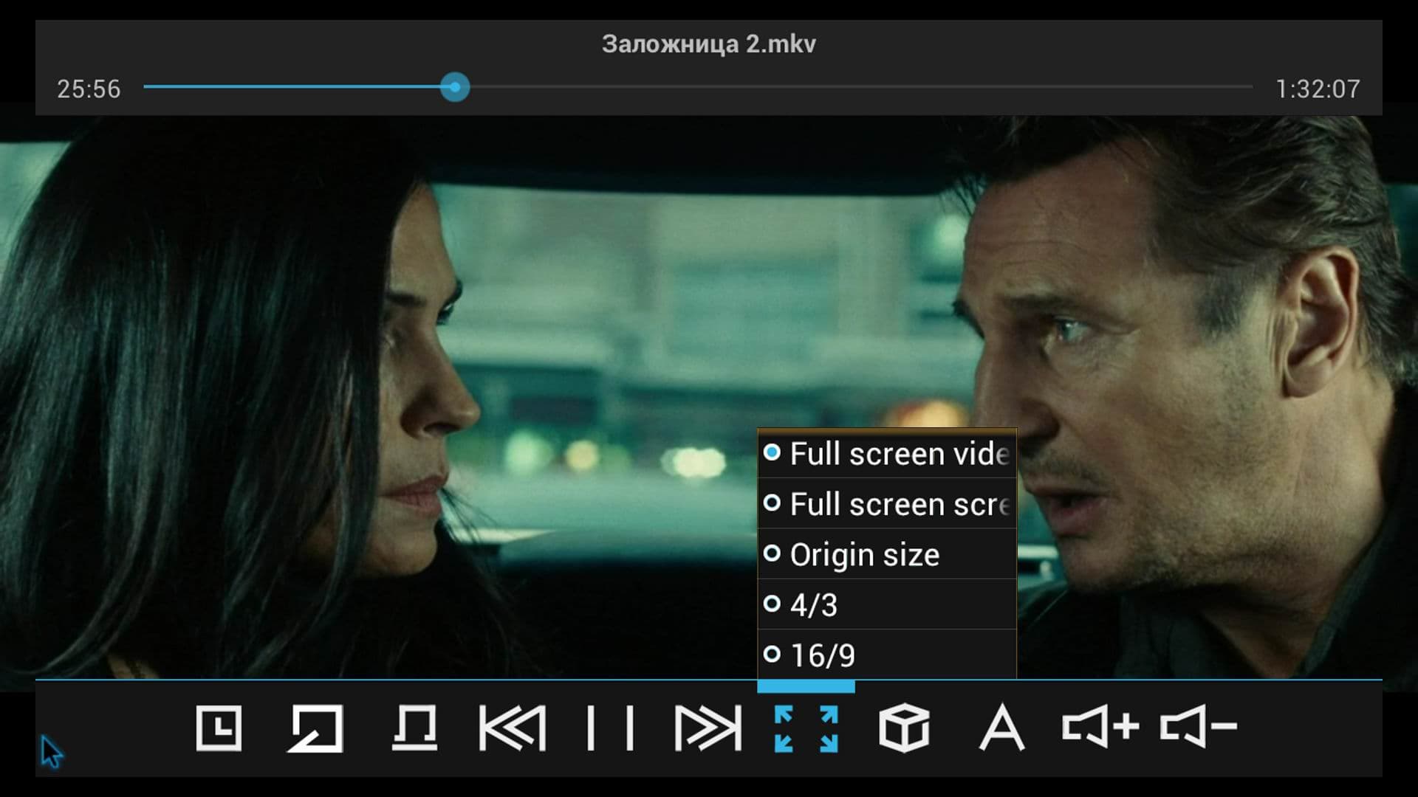Increase volume with speaker plus icon
This screenshot has height=797, width=1418.
tap(1100, 727)
